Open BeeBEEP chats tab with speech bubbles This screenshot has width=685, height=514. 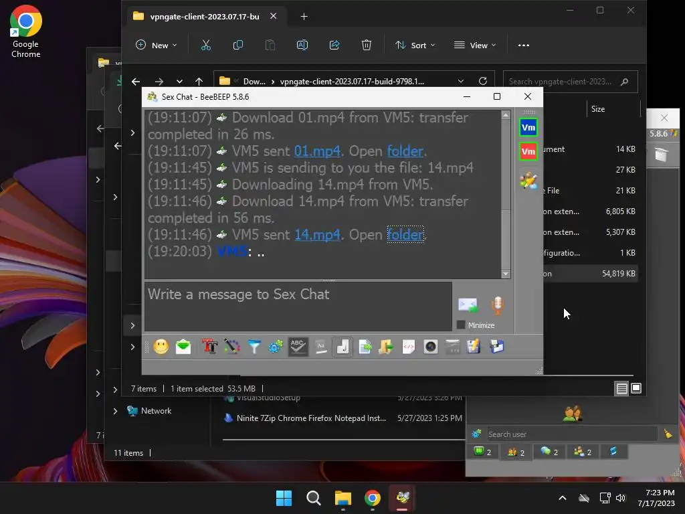click(549, 452)
